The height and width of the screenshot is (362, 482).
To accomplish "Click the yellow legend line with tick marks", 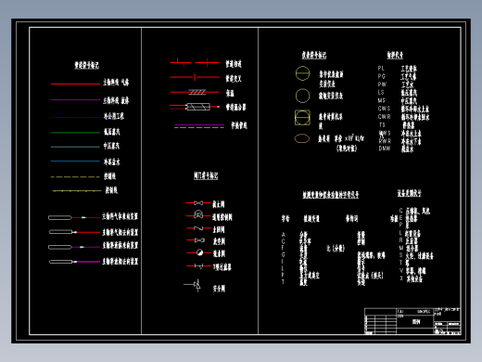I will (x=77, y=191).
